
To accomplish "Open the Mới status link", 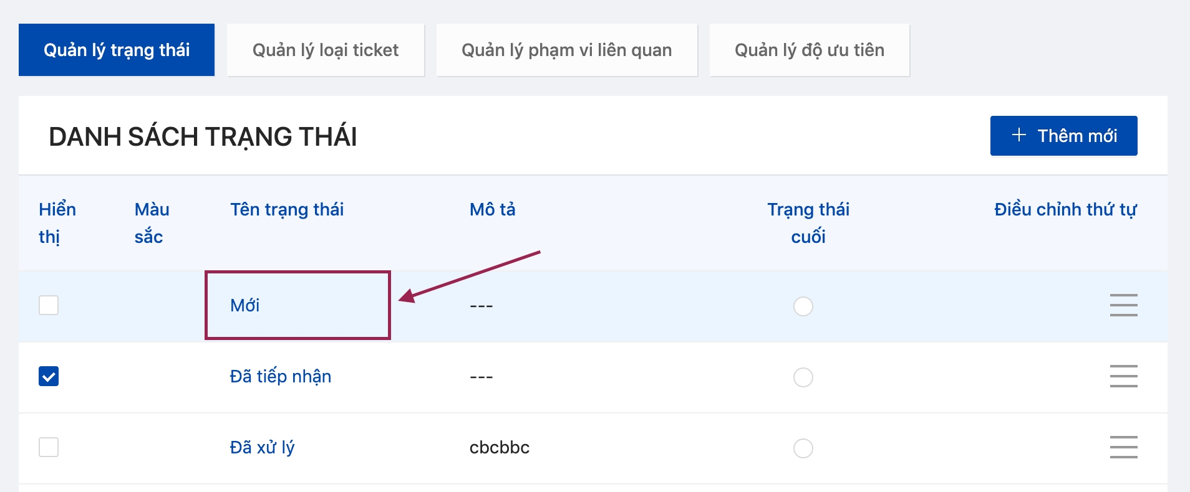I will click(x=244, y=305).
